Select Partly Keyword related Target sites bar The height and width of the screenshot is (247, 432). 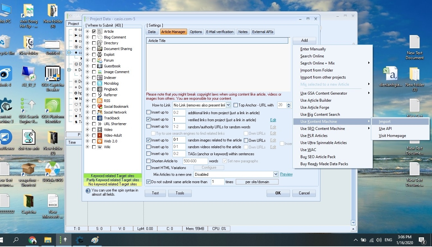click(113, 180)
